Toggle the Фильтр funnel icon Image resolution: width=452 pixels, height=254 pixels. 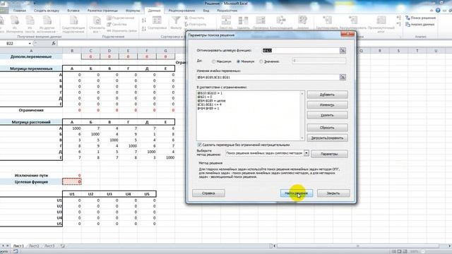tap(176, 23)
